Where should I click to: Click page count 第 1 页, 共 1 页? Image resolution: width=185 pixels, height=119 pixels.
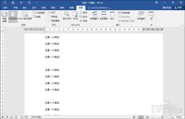pos(9,117)
